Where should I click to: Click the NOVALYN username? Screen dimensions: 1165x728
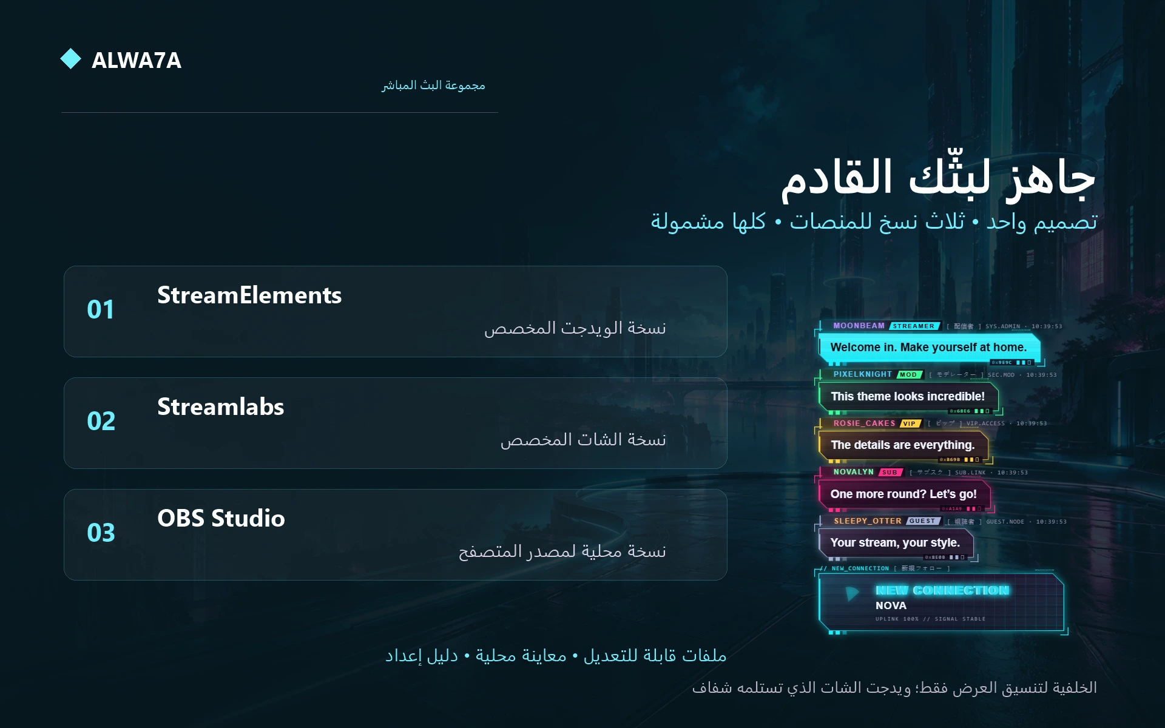coord(854,472)
